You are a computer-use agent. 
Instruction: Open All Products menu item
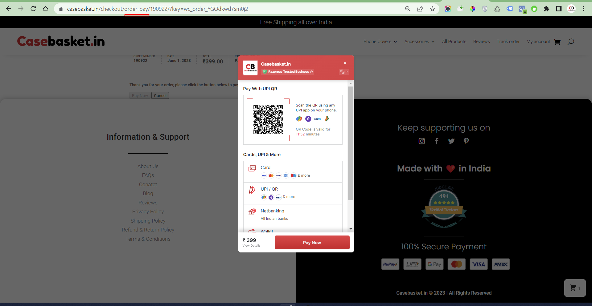[454, 42]
